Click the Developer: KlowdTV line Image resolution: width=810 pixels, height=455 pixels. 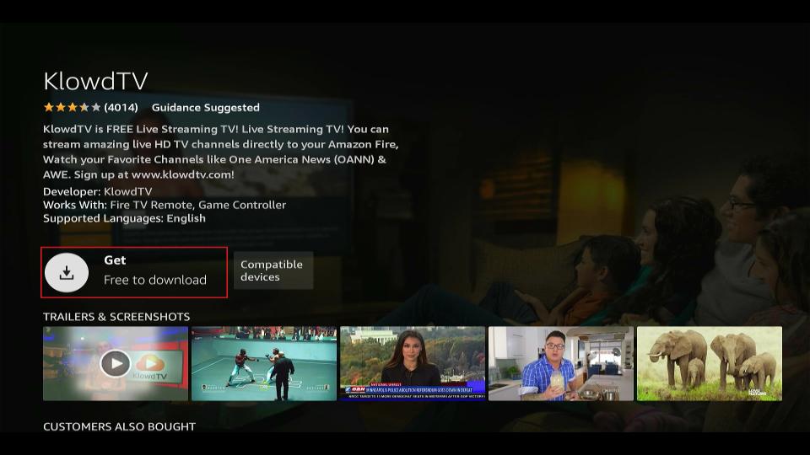[x=98, y=191]
